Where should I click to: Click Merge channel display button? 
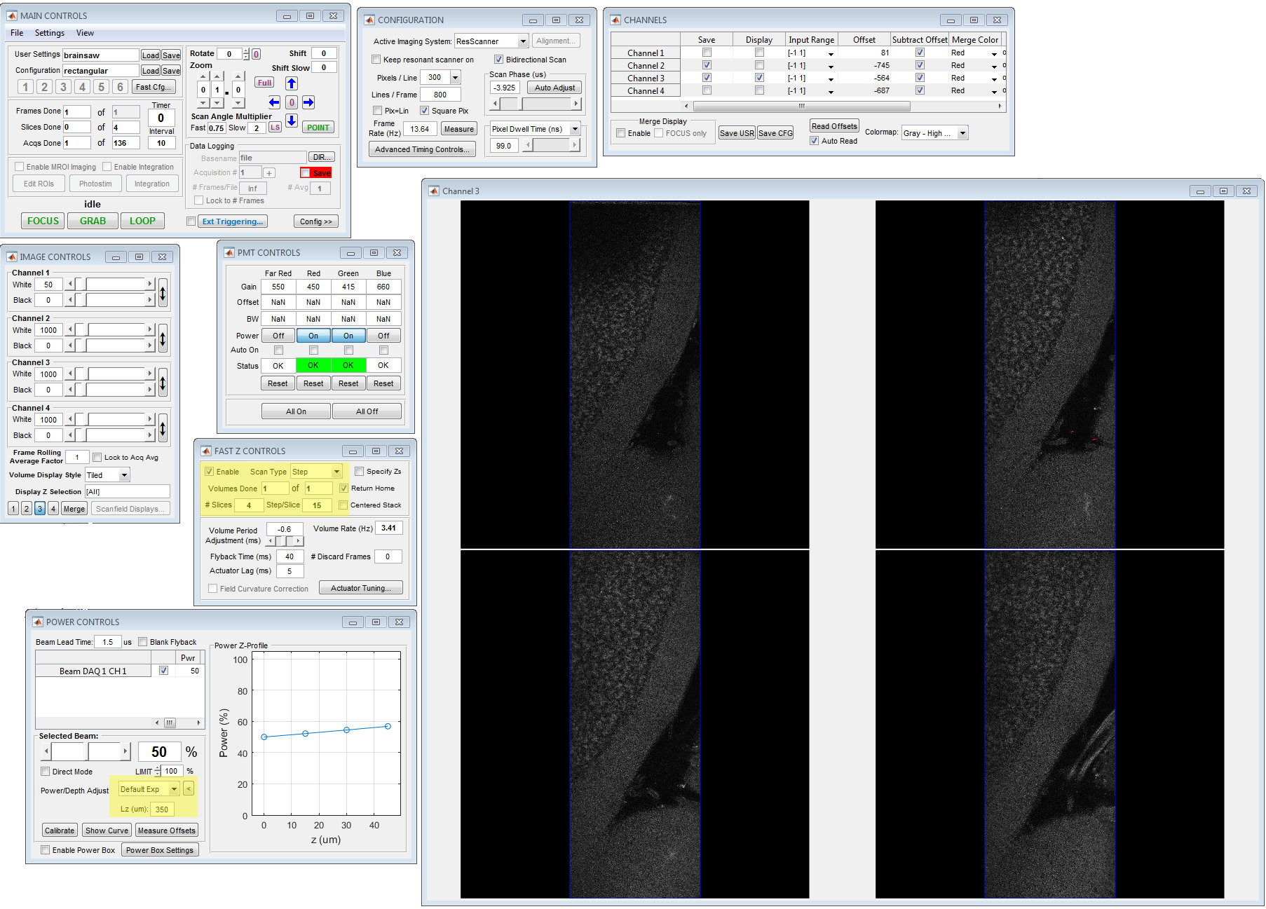(74, 509)
